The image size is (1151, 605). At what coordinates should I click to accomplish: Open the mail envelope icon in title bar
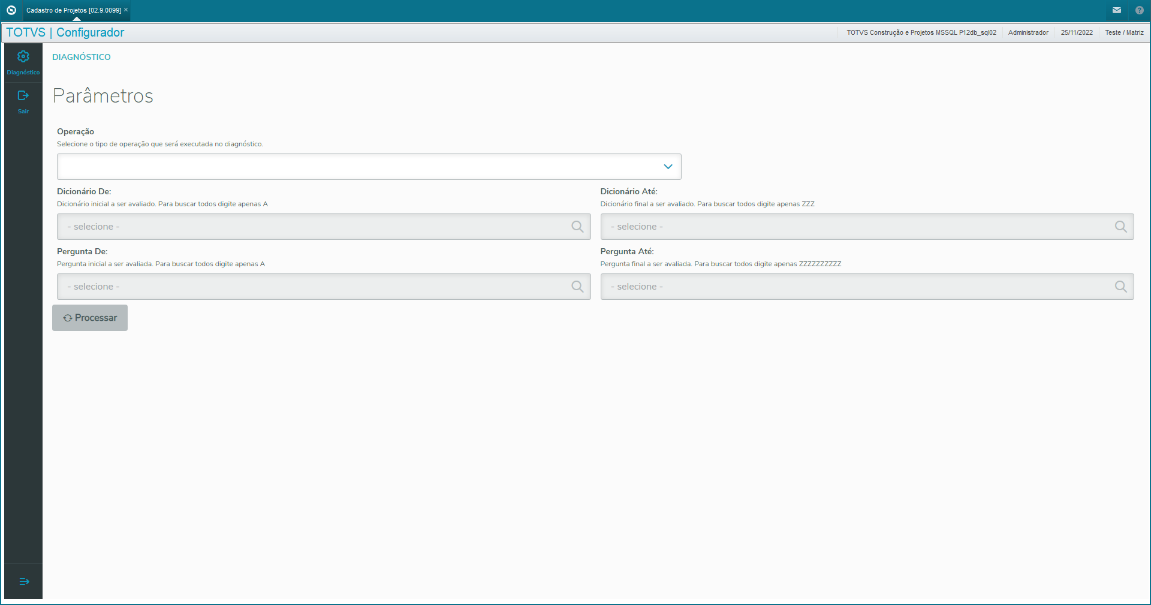1117,10
